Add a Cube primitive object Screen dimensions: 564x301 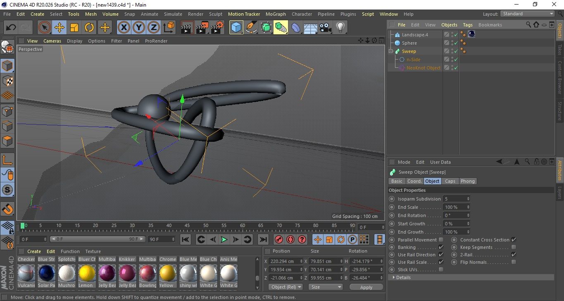pos(236,28)
